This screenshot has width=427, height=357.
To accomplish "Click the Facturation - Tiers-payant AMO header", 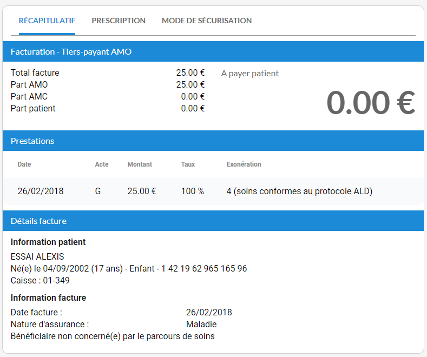I will [71, 52].
